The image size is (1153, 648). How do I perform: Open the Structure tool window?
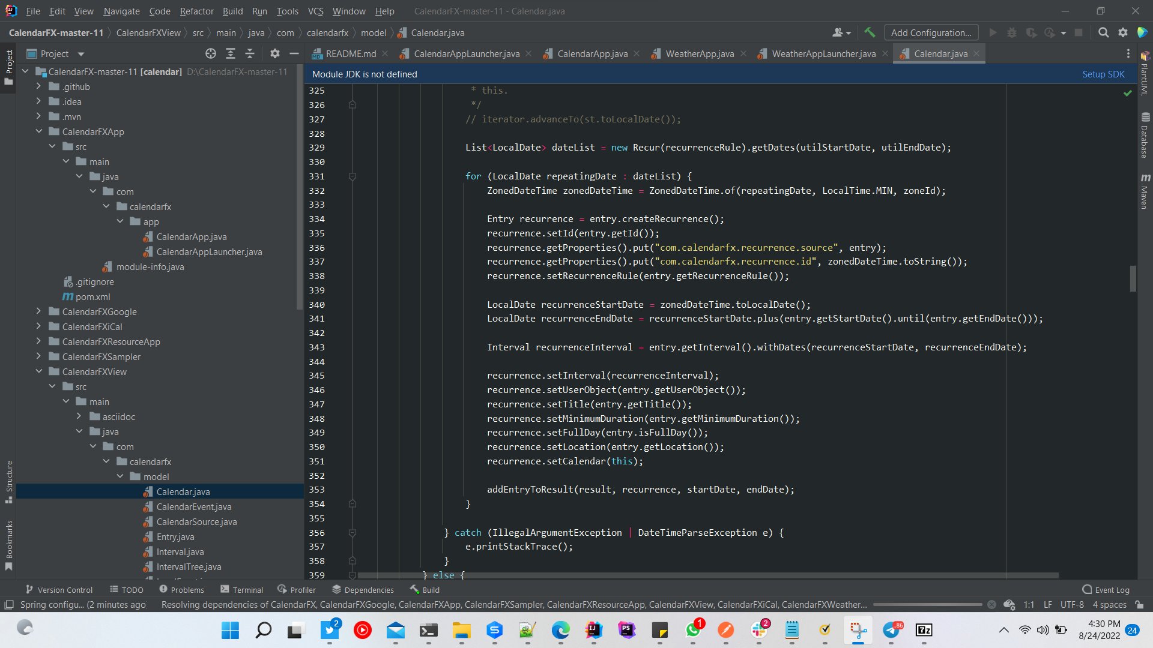tap(9, 482)
